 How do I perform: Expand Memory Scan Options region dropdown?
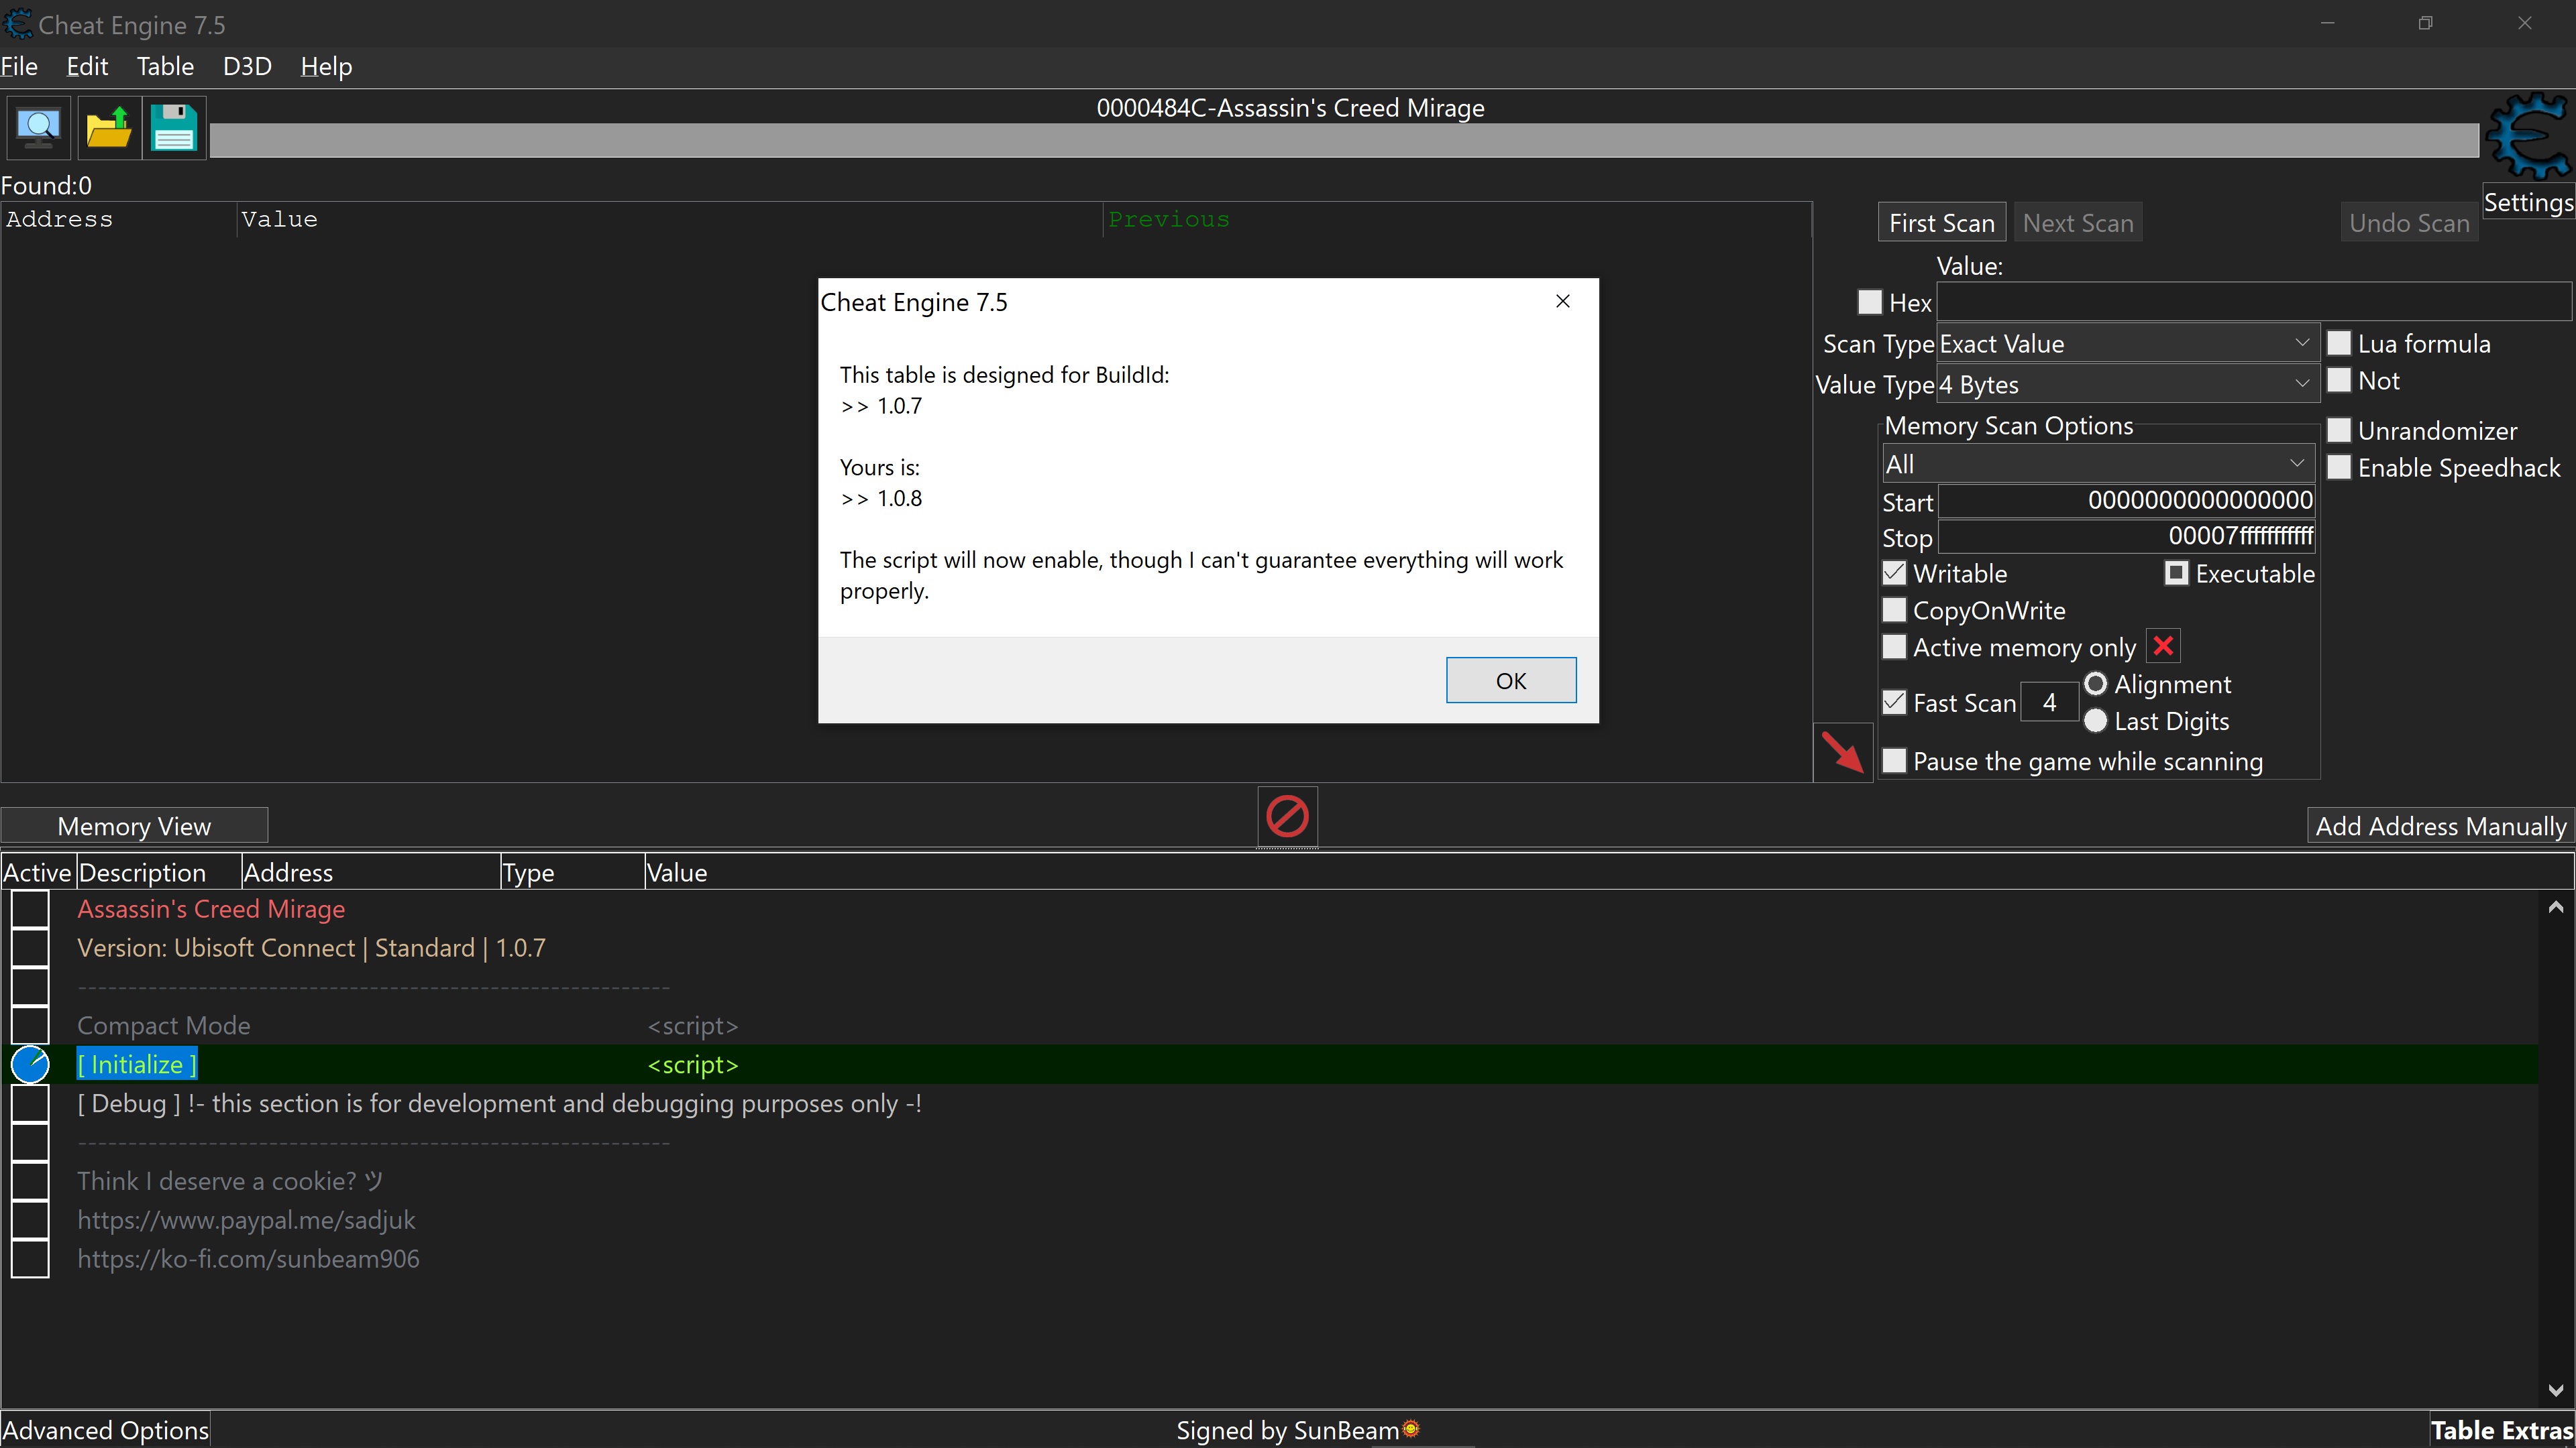[2096, 464]
